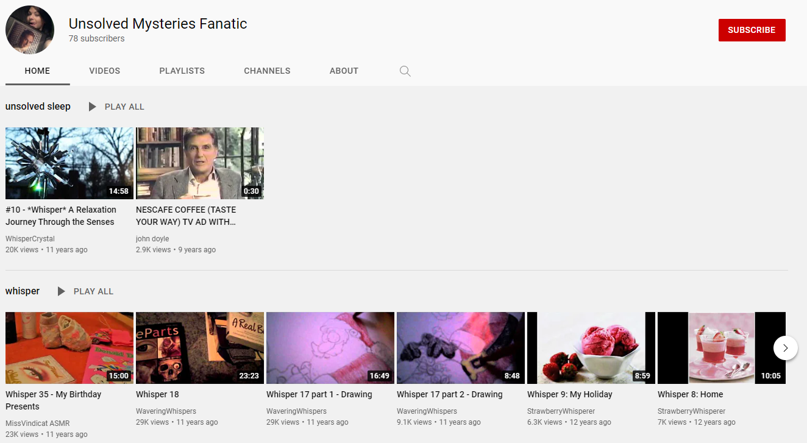Click PLAY ALL for unsolved sleep

(x=124, y=107)
